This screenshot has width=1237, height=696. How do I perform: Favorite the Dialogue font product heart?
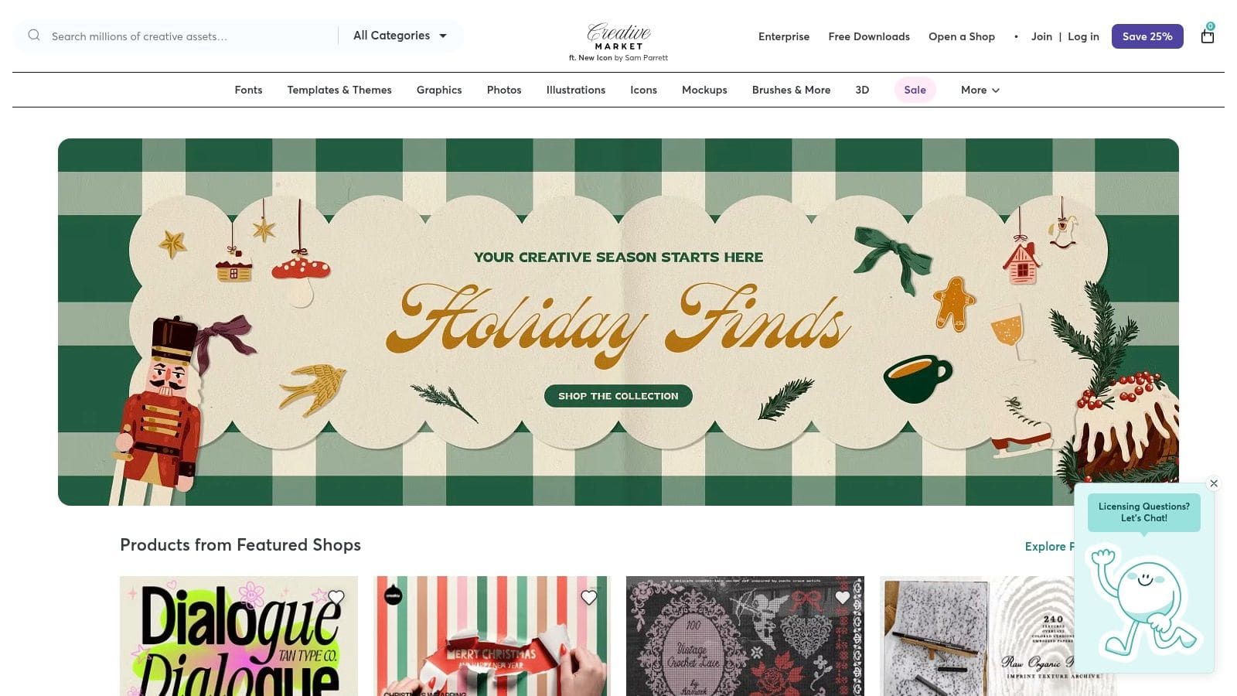(336, 597)
